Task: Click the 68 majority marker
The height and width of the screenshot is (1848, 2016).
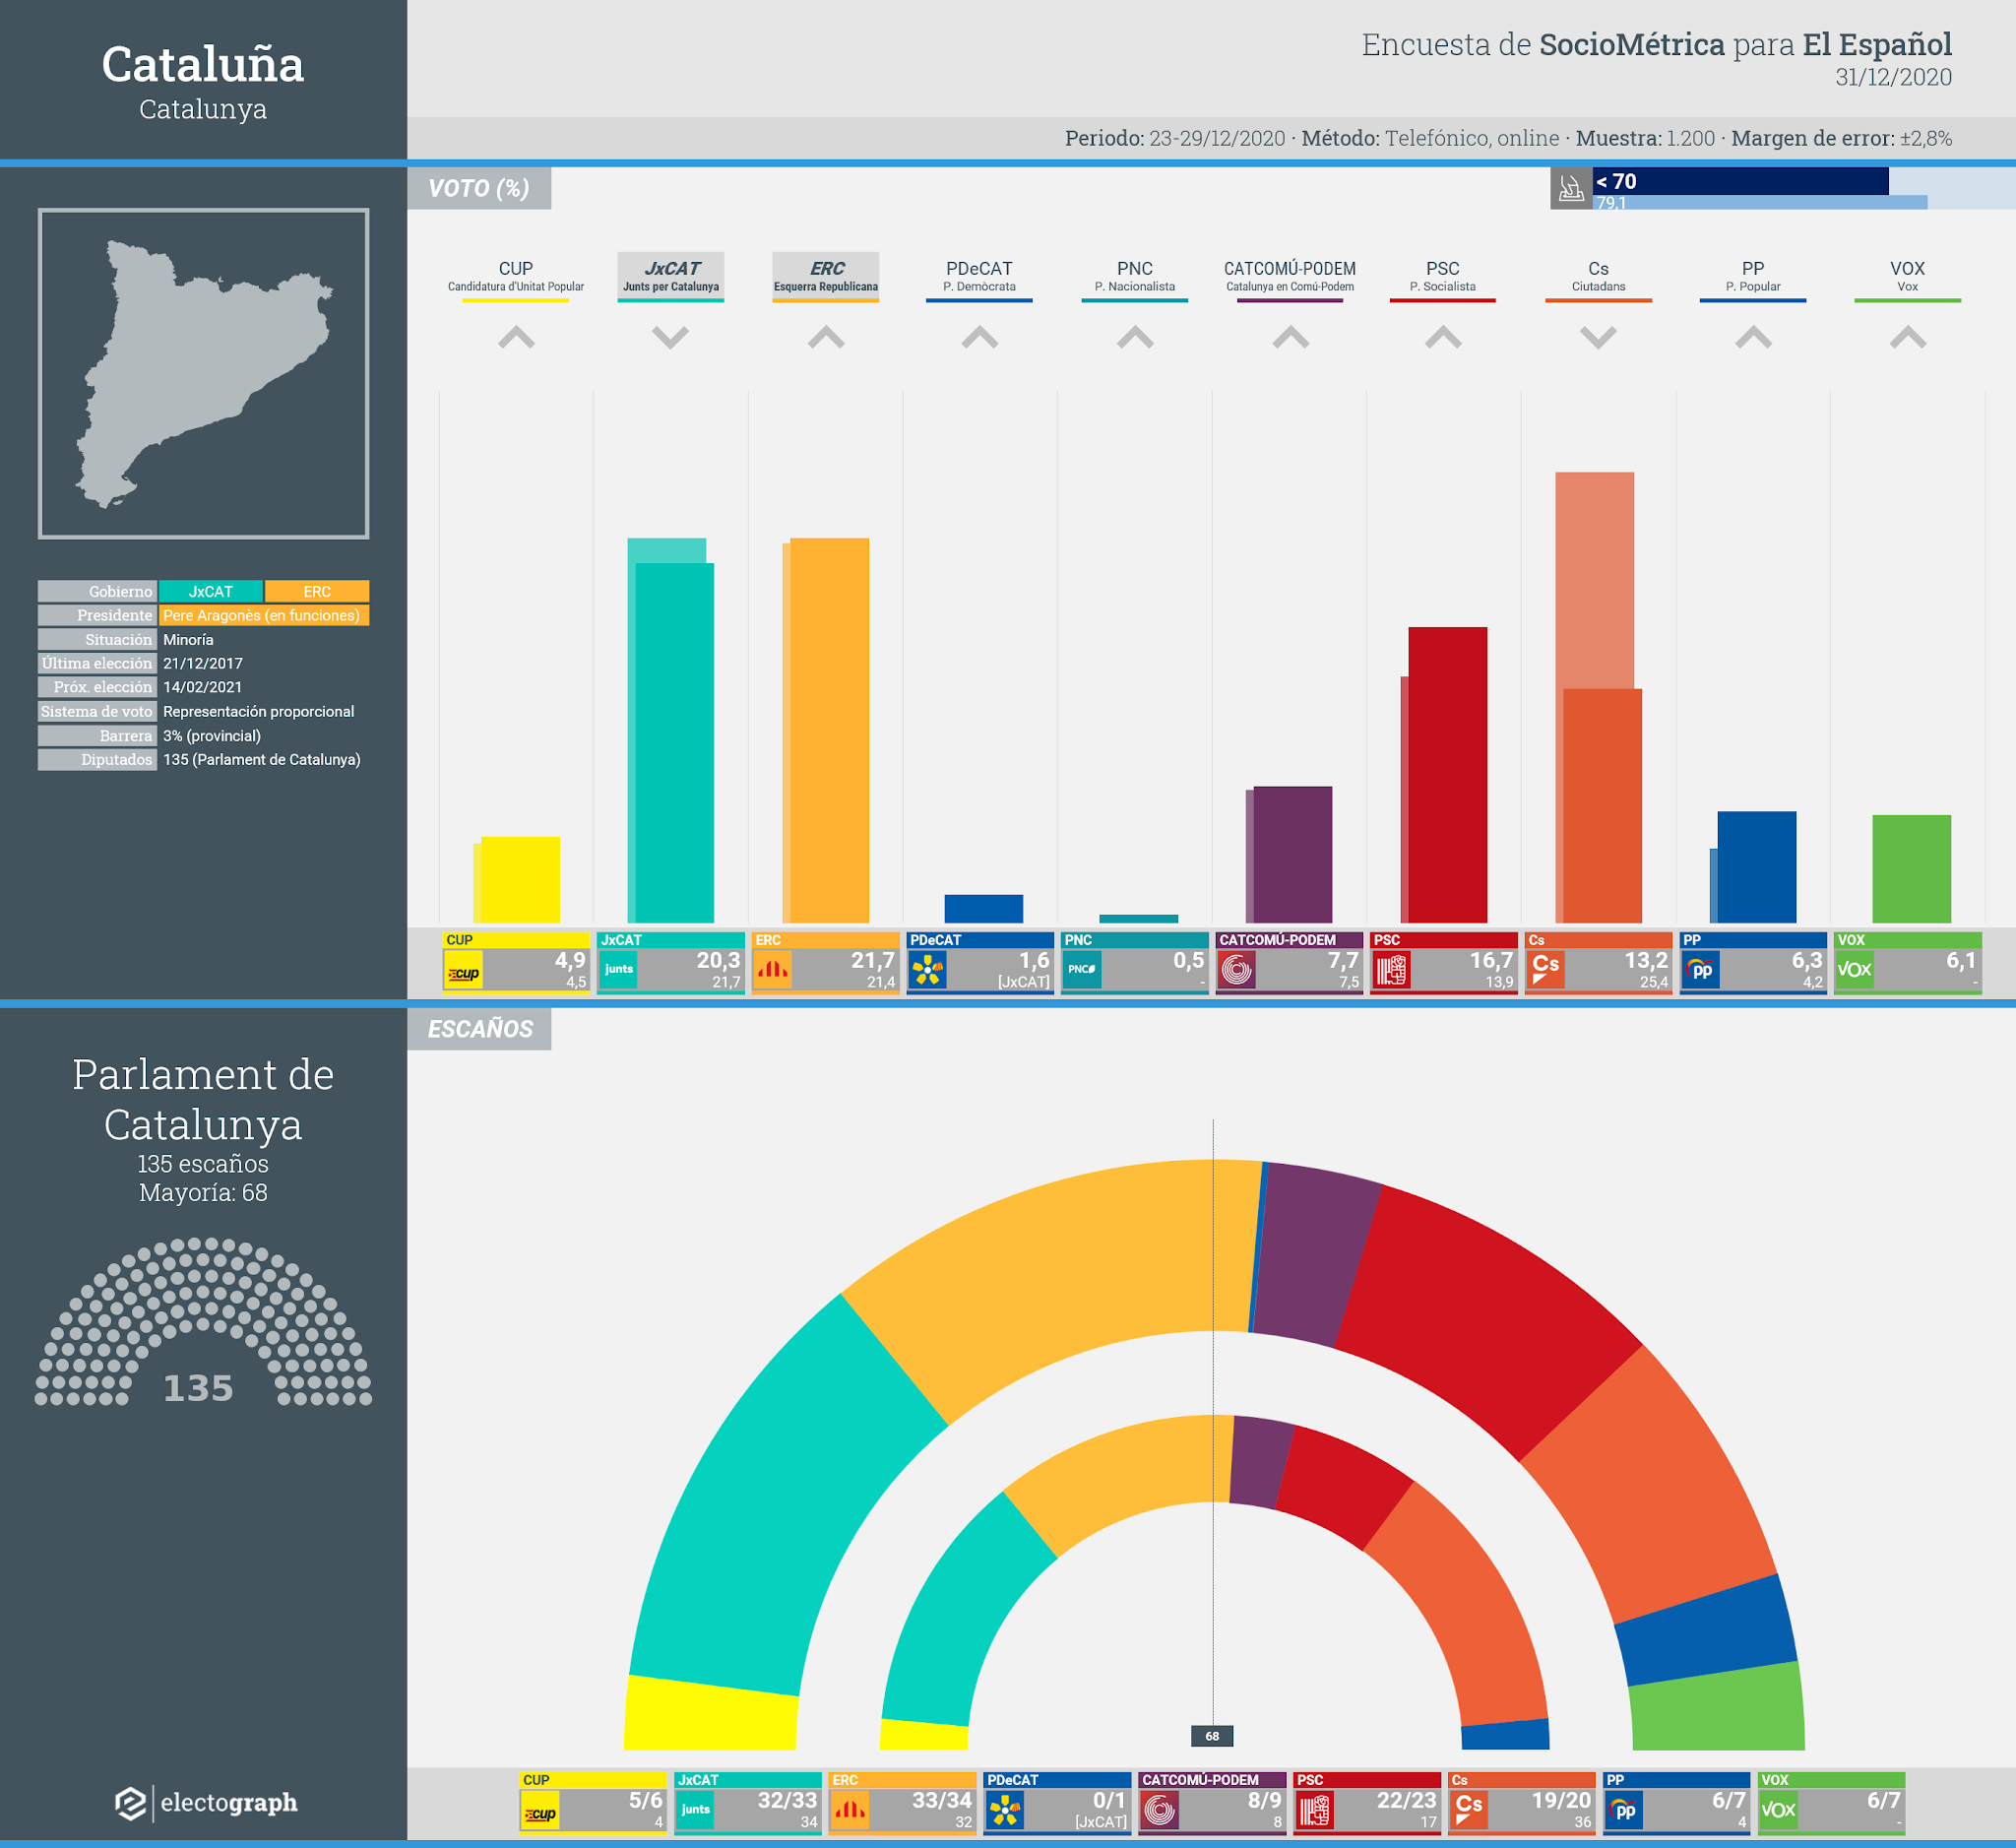Action: point(1212,1736)
